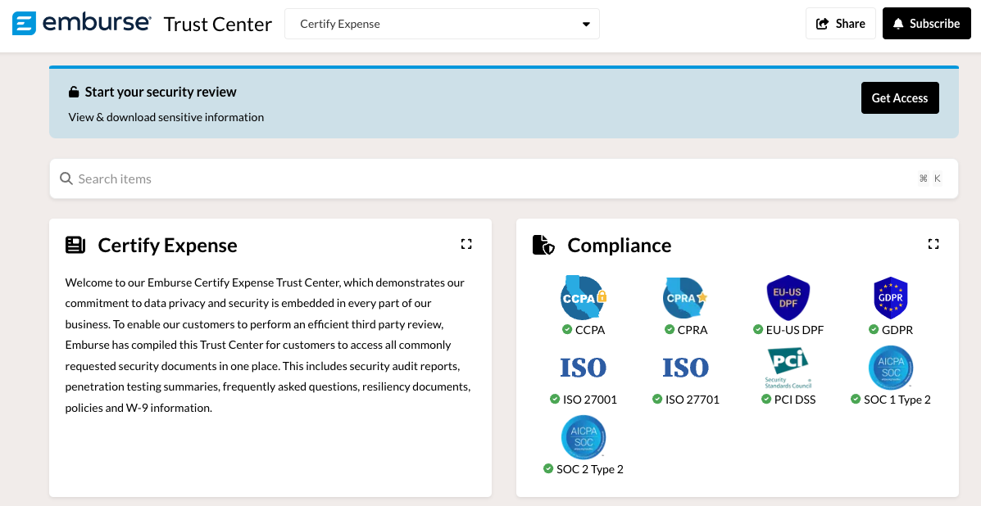981x506 pixels.
Task: Open the Certify Expense product dropdown
Action: click(x=442, y=24)
